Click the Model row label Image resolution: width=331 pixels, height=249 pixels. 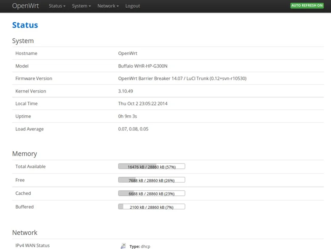(x=22, y=66)
